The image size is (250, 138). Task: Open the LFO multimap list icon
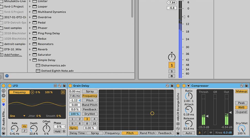pyautogui.click(x=63, y=92)
